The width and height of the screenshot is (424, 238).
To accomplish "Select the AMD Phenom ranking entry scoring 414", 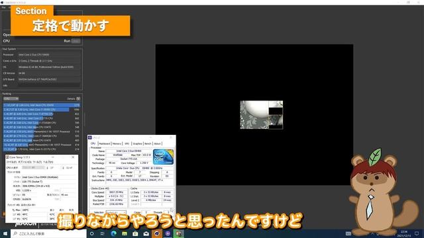I will (x=42, y=145).
